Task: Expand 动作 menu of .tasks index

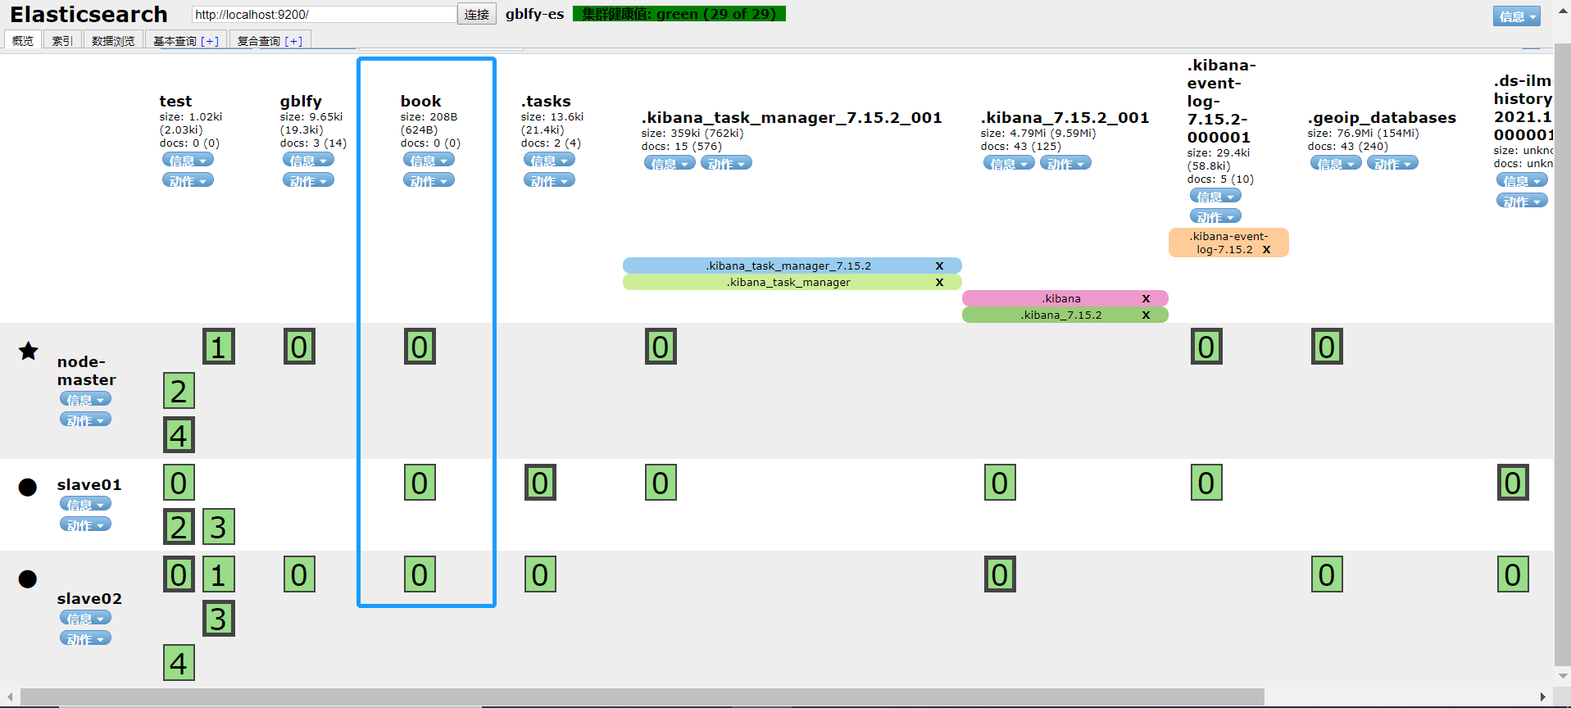Action: [x=549, y=180]
